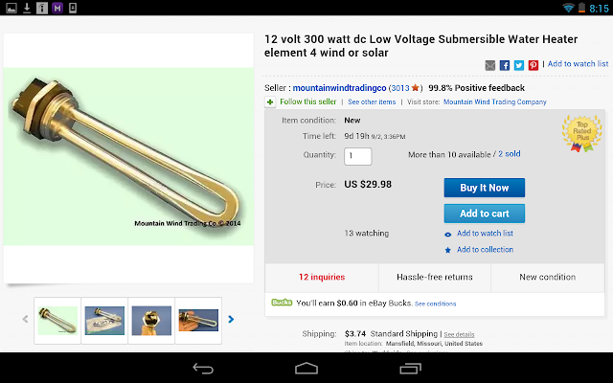Show previous thumbnails with left arrow
613x383 pixels.
(26, 319)
